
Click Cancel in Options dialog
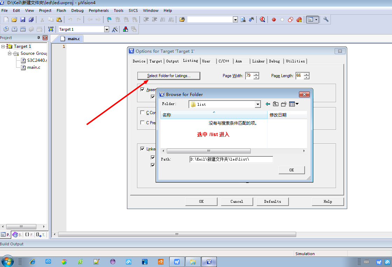(237, 201)
